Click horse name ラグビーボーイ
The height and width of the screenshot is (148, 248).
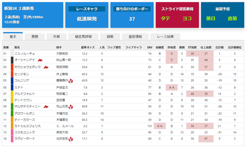click(24, 139)
